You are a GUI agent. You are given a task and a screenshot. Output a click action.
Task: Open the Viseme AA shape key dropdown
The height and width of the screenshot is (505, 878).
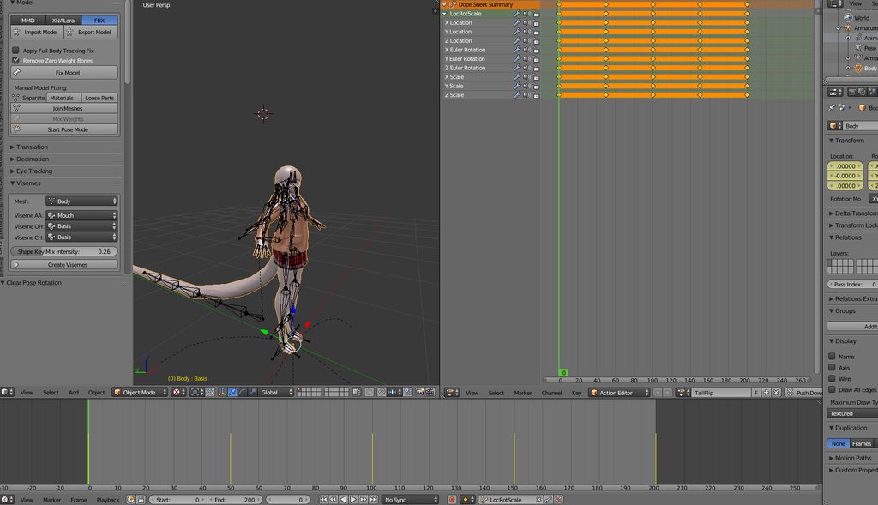(81, 215)
